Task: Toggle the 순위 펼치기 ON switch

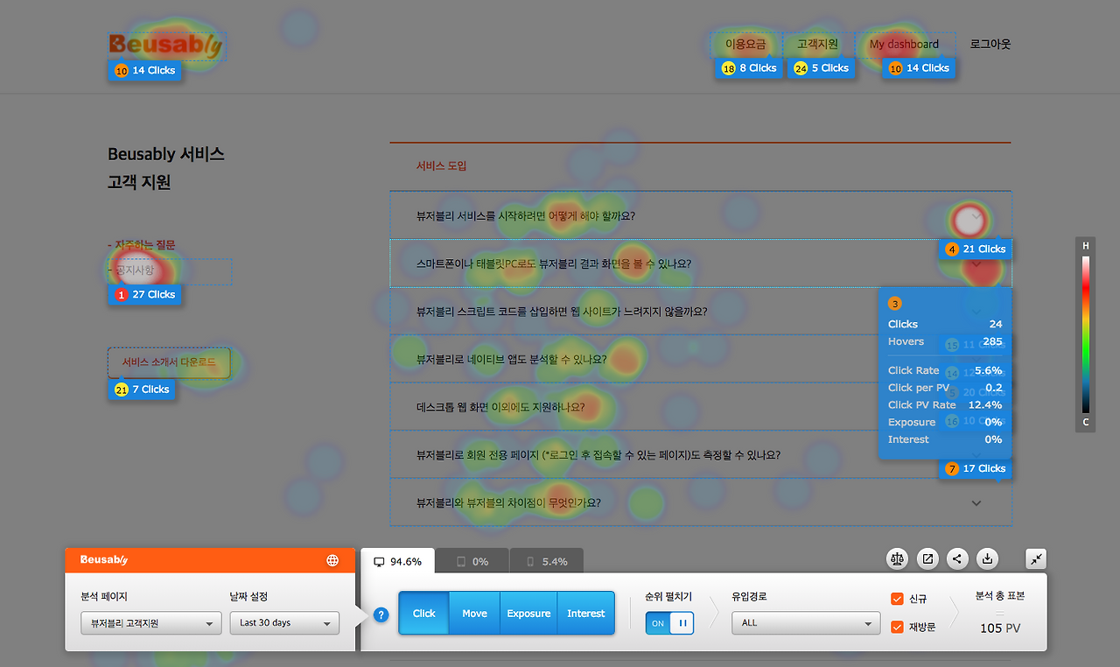Action: [669, 623]
